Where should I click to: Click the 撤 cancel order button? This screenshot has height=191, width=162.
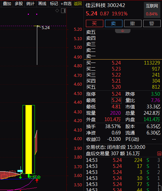tap(133, 23)
